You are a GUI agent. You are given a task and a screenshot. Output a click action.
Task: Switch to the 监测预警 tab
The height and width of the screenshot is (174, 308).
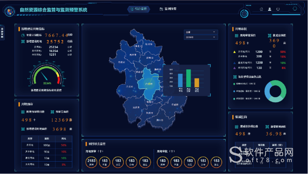point(168,8)
